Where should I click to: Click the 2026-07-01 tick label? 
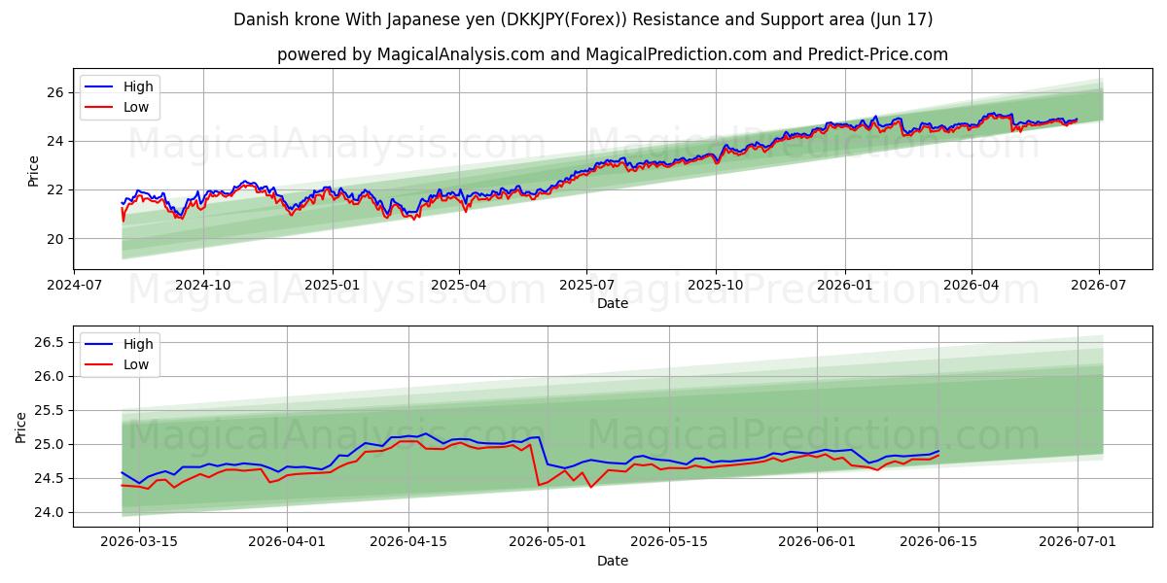click(1078, 543)
